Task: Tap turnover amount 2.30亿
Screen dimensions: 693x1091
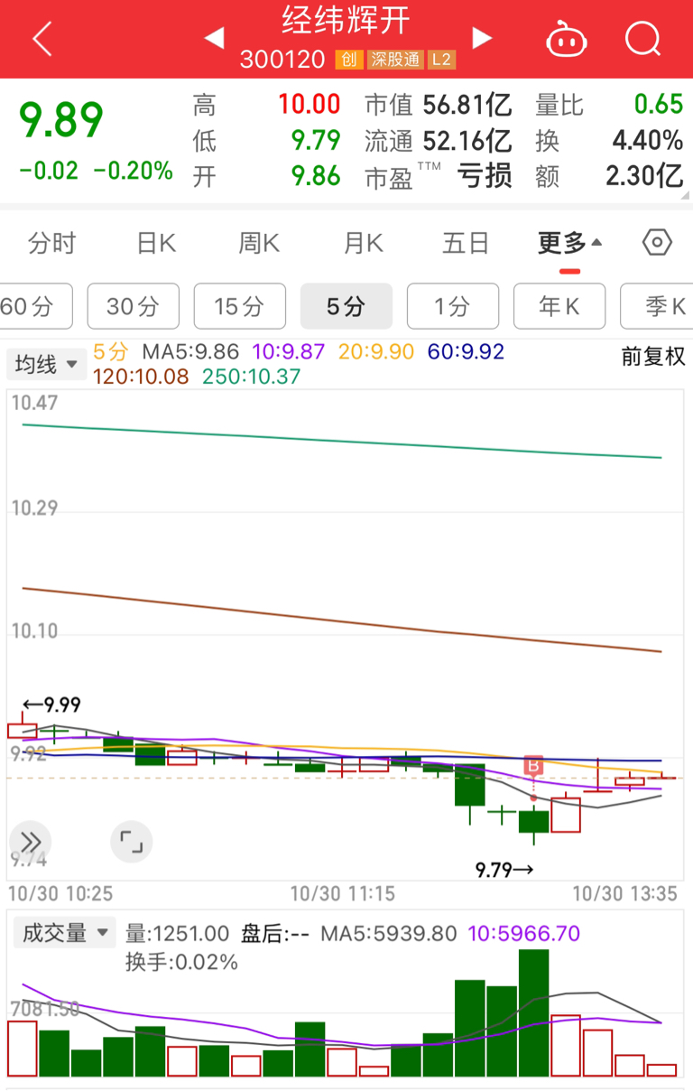Action: pos(644,175)
